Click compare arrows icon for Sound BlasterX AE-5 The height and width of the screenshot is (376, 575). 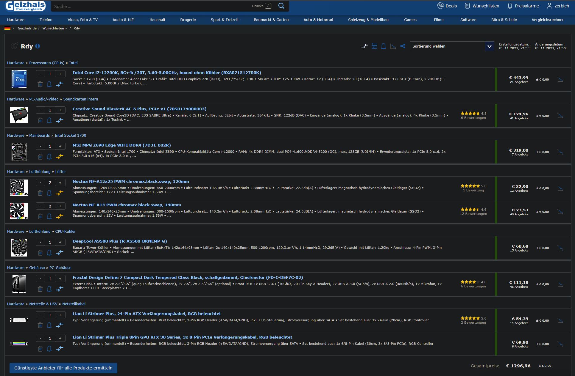click(x=60, y=120)
